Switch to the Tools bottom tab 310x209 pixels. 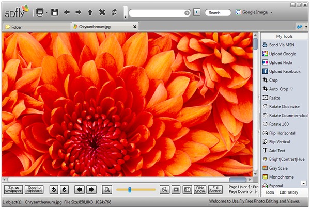270,192
